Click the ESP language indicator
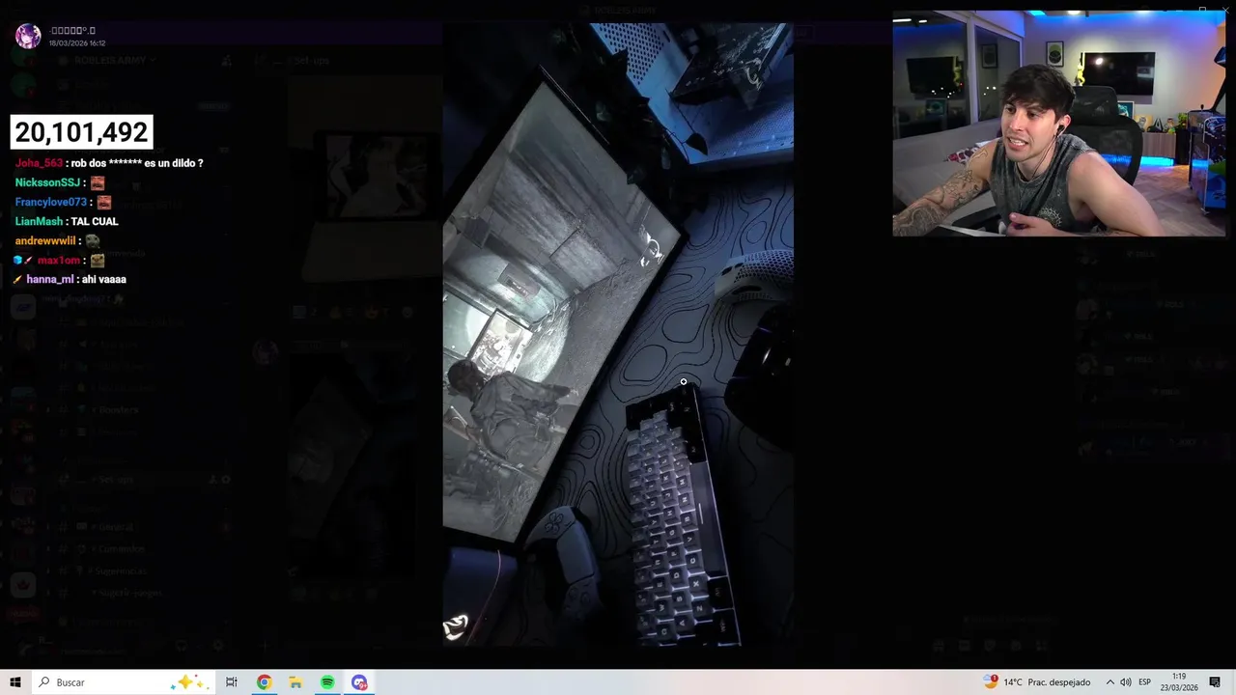Image resolution: width=1236 pixels, height=695 pixels. pos(1145,682)
